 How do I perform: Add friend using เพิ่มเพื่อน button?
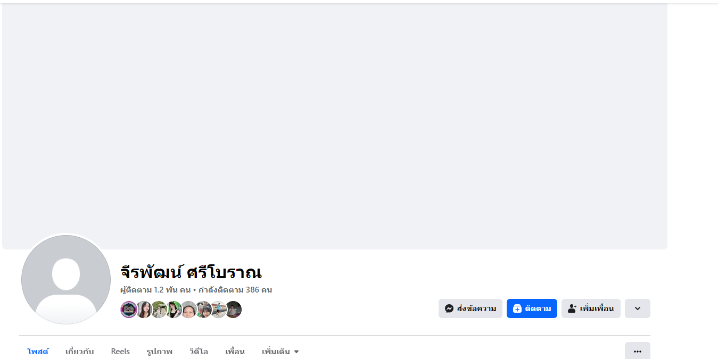(x=591, y=308)
